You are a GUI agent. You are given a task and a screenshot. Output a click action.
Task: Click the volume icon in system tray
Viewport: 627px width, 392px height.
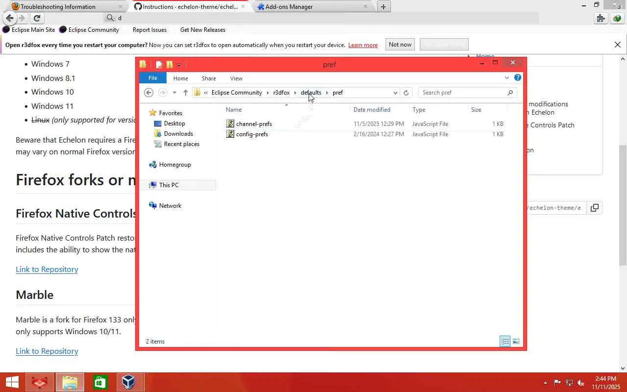tap(581, 383)
